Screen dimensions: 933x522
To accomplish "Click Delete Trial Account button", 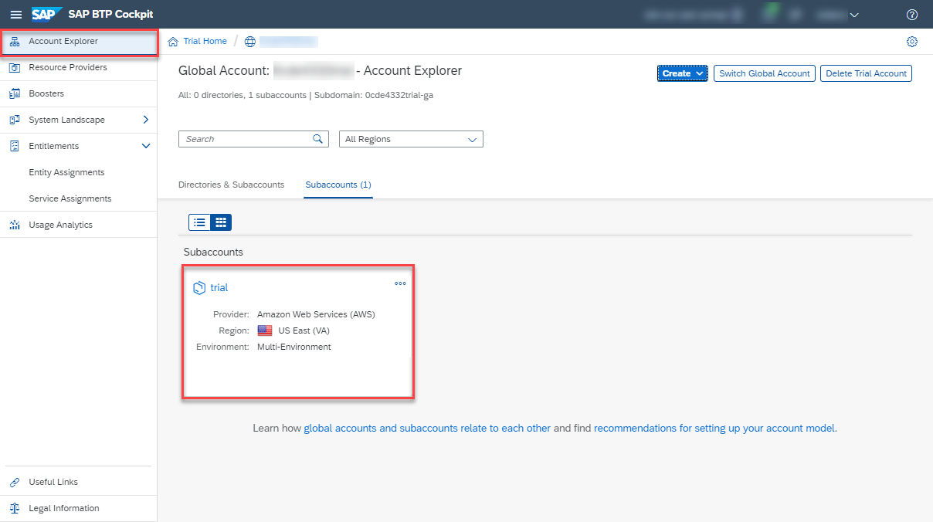I will (x=866, y=73).
